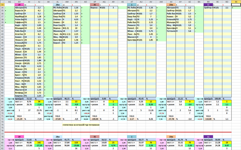Click the "Ф1(-1,5)" bet type cell
The height and width of the screenshot is (150, 241).
click(67, 34)
